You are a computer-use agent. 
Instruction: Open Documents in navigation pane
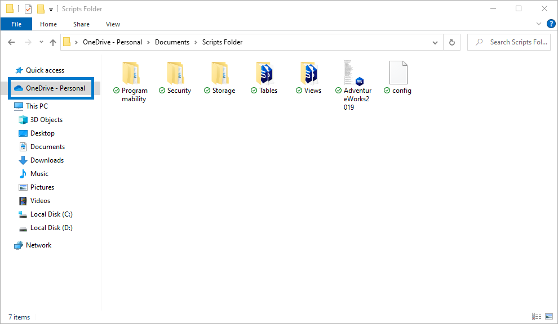[47, 147]
